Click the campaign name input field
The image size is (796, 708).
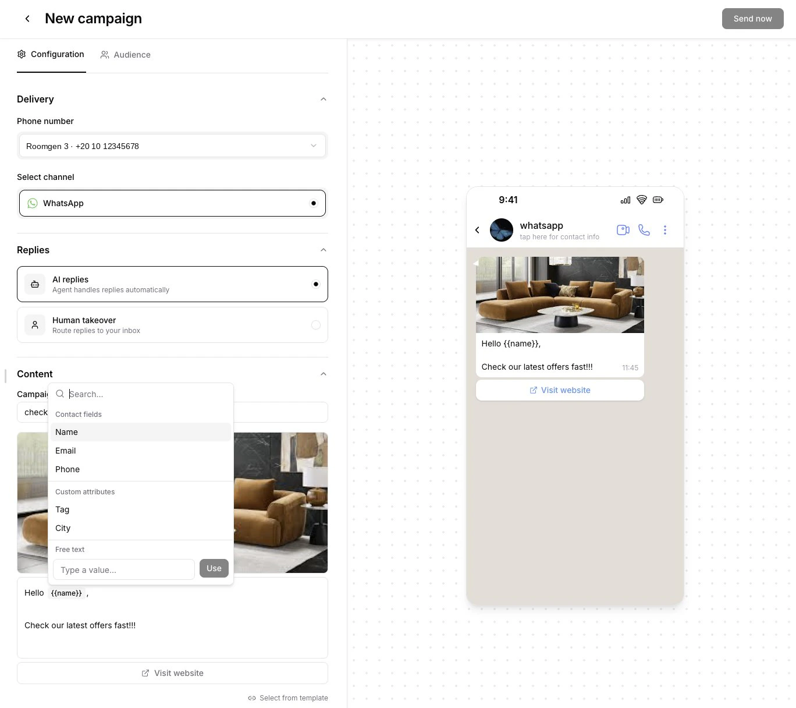coord(172,412)
